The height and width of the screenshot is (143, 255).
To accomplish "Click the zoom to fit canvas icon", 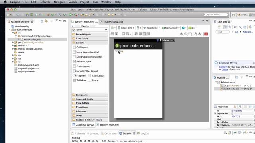I will click(x=186, y=34).
